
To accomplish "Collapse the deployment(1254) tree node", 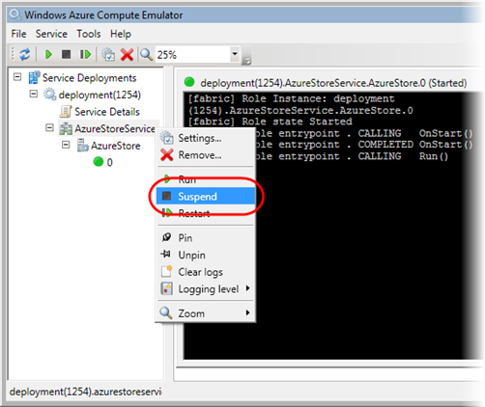I will click(x=34, y=95).
